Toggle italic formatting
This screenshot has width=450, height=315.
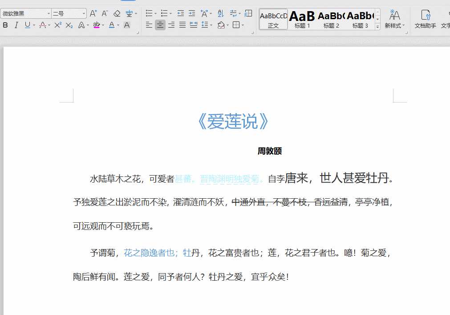click(x=16, y=25)
